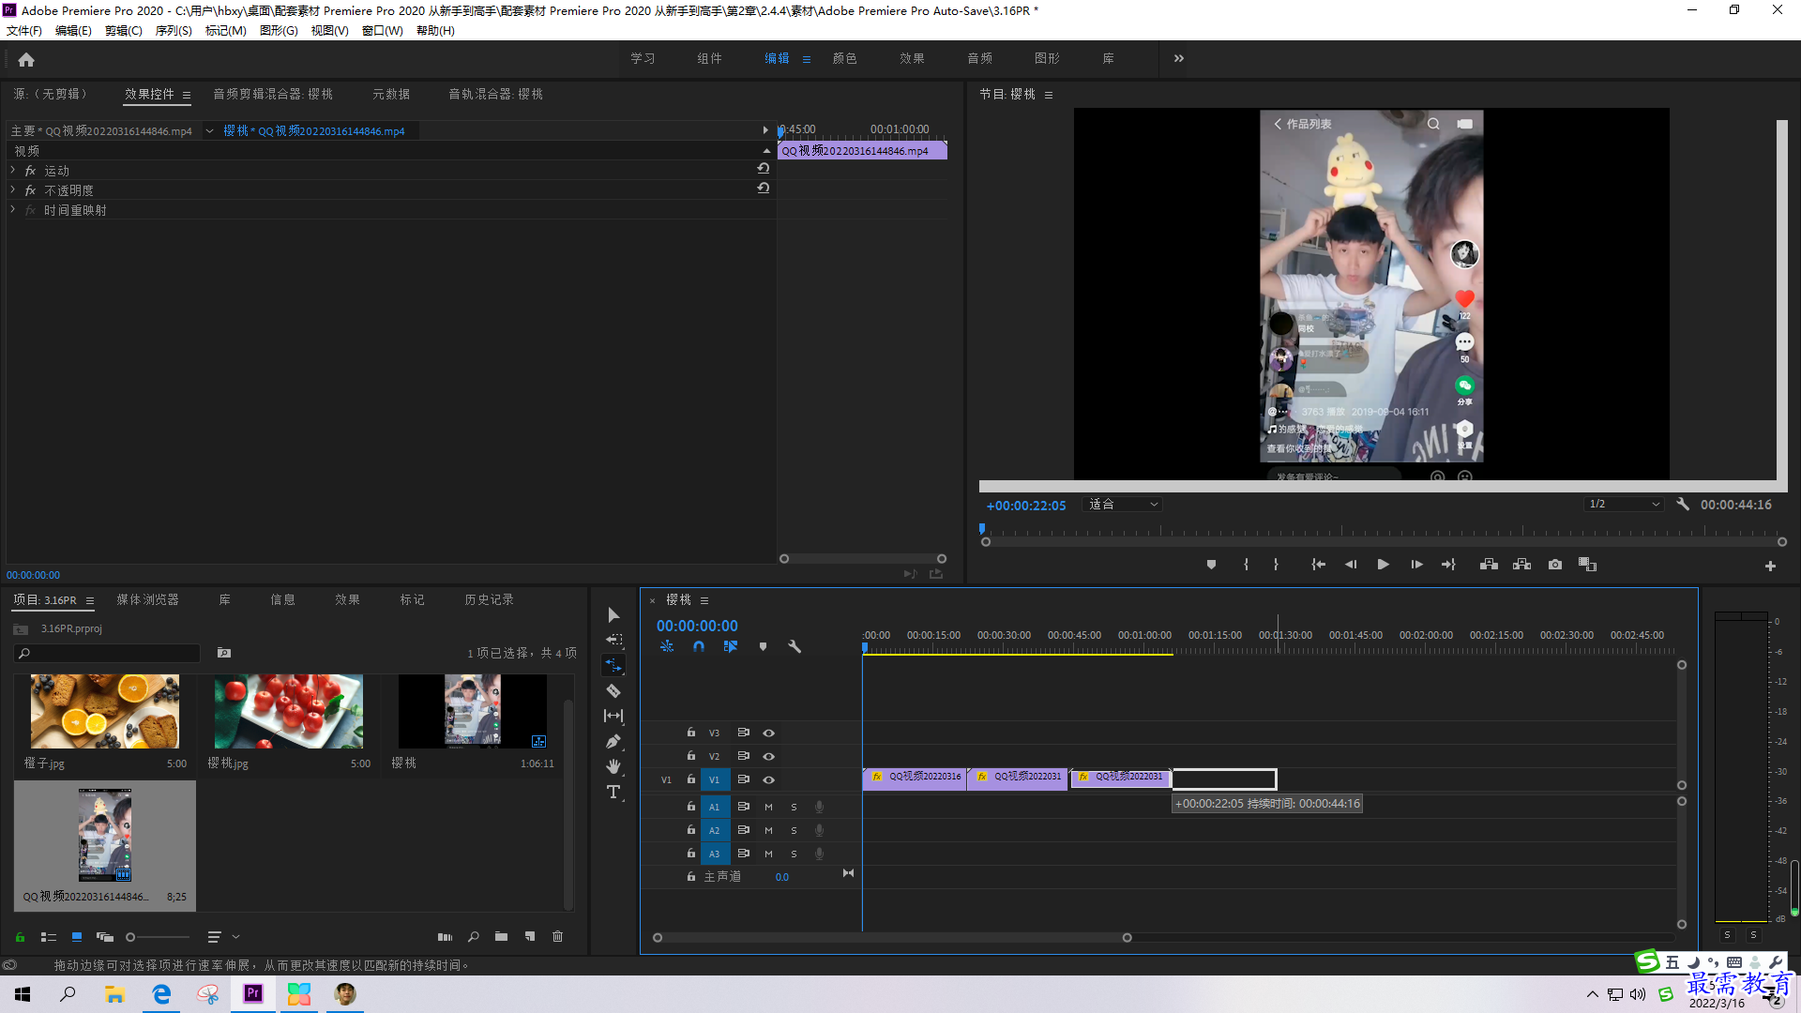Open the Sequence menu
1801x1013 pixels.
click(174, 31)
